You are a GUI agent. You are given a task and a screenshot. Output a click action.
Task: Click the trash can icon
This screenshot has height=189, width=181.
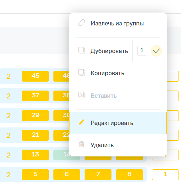point(82,144)
